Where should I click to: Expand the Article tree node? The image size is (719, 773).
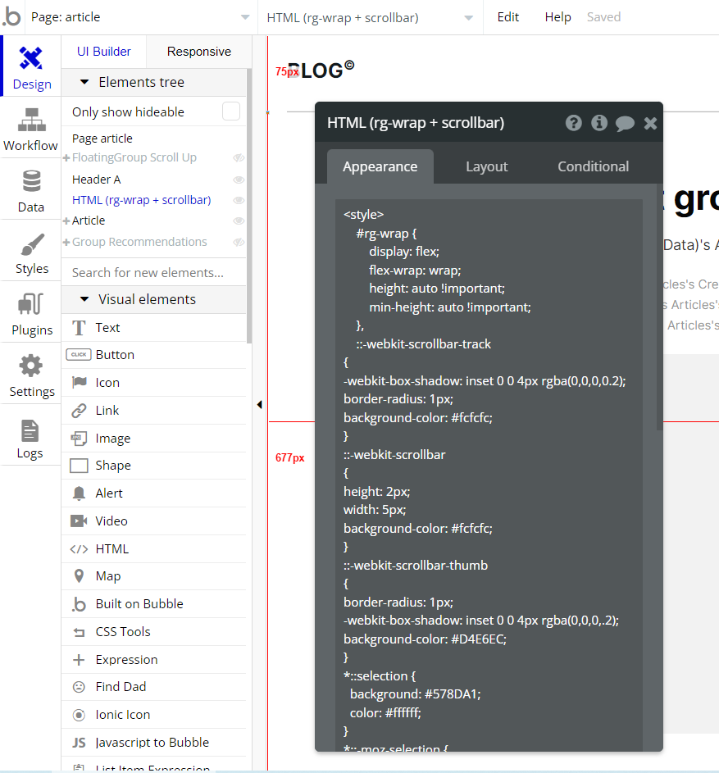point(66,221)
